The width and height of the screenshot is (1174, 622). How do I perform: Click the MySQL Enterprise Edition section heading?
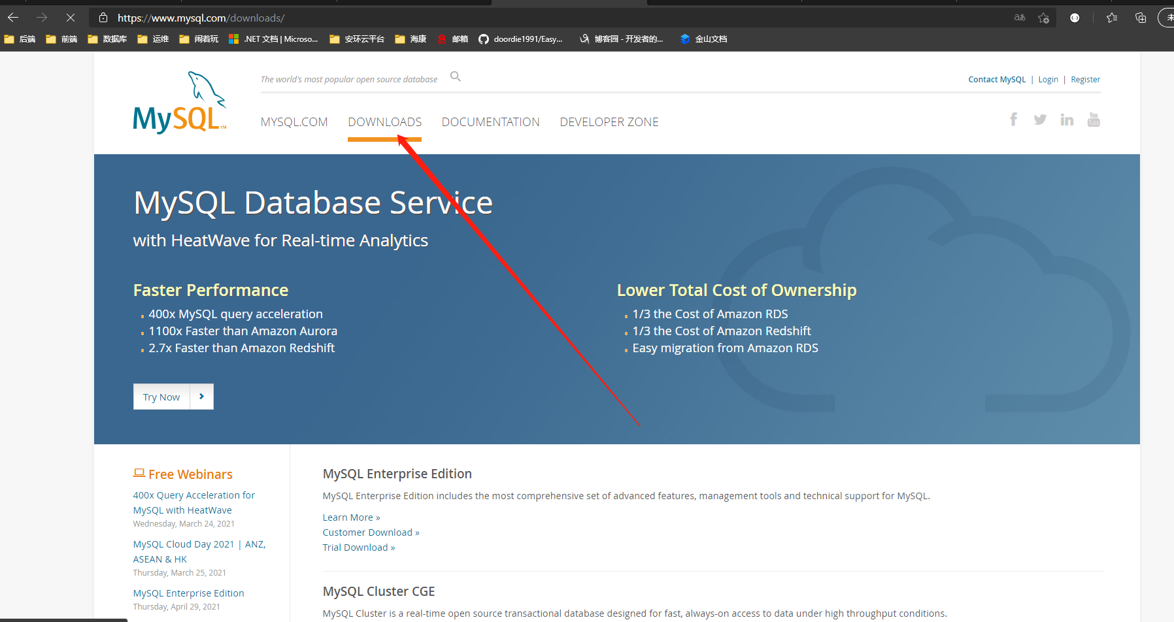pos(397,474)
